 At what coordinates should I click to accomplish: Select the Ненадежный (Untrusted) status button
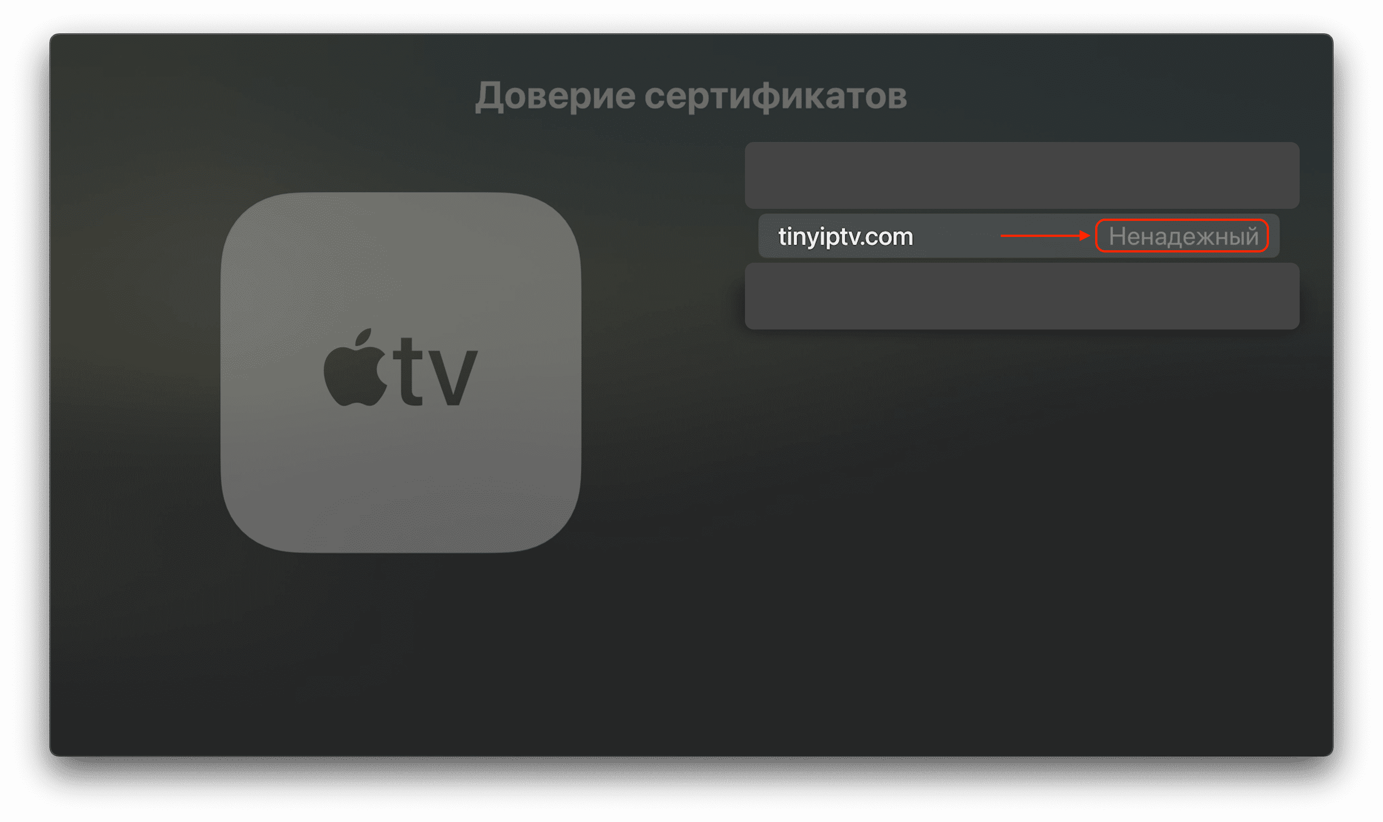(x=1184, y=237)
